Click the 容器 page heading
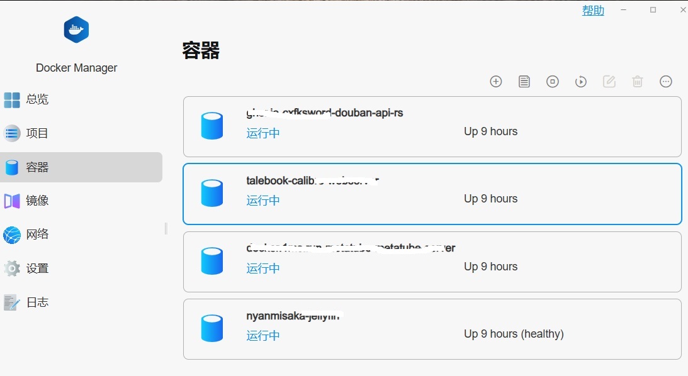The width and height of the screenshot is (688, 376). tap(201, 50)
